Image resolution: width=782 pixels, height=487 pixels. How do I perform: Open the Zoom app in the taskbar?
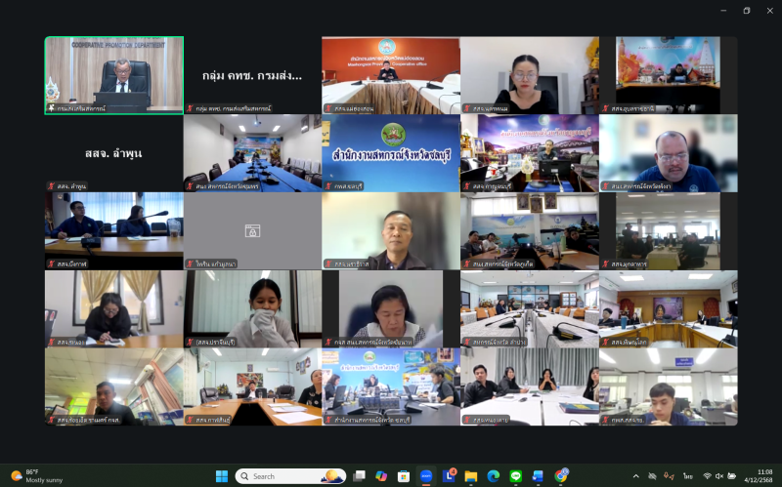pos(426,476)
